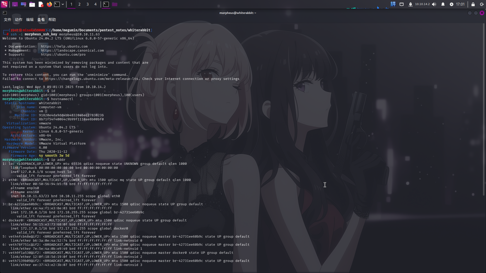Screen dimensions: 486x273
Task: Lock the screen with the padlock icon
Action: coord(473,4)
